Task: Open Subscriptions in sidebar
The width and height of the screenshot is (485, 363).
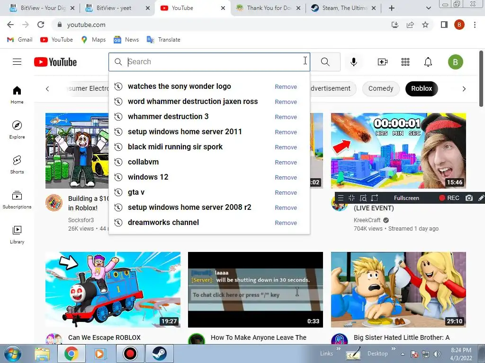Action: tap(17, 200)
